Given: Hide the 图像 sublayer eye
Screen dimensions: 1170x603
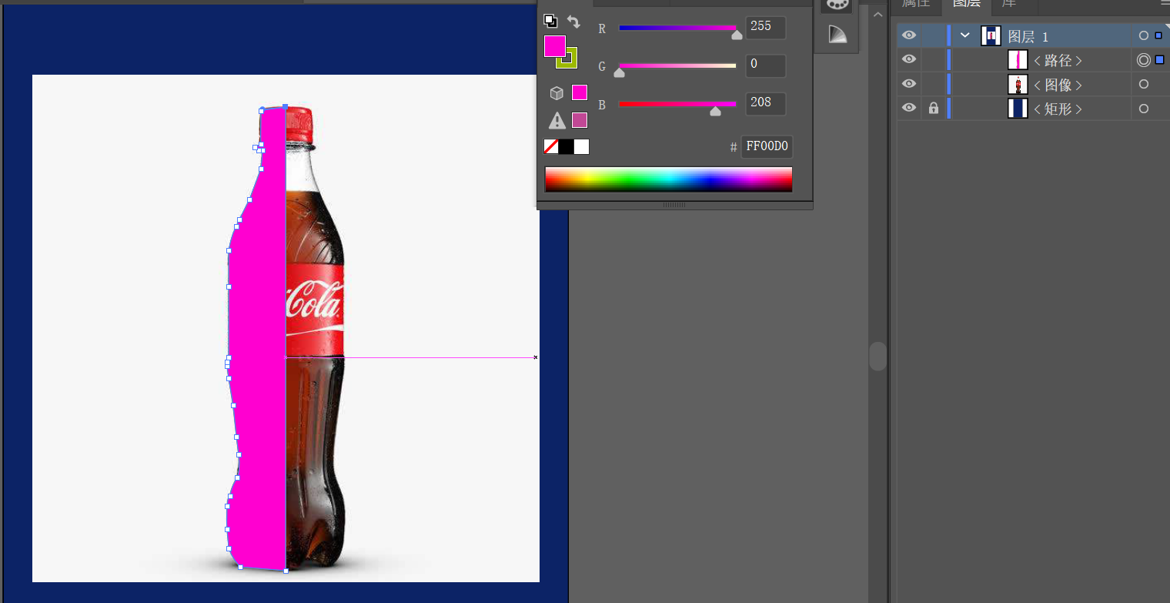Looking at the screenshot, I should tap(909, 84).
